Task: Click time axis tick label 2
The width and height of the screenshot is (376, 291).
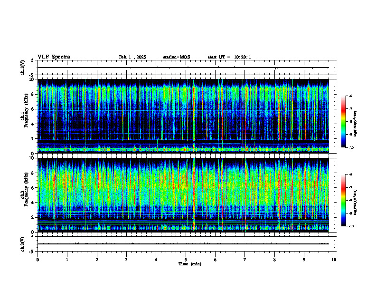Action: tap(97, 260)
